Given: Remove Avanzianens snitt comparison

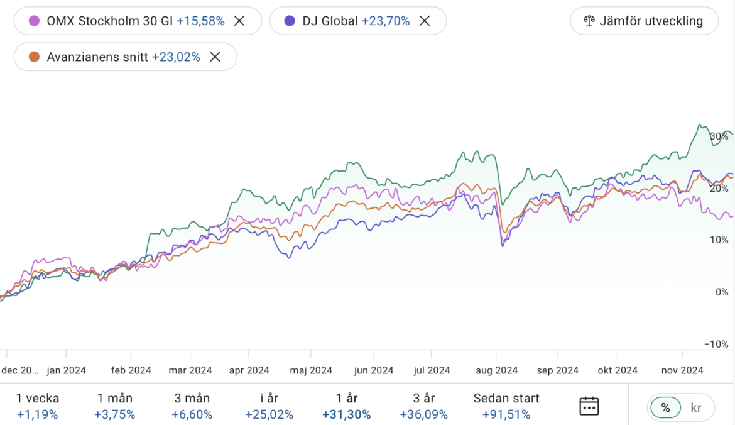Looking at the screenshot, I should 215,57.
